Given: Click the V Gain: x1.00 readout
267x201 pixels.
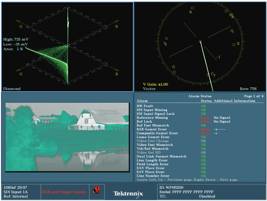Looking at the screenshot, I should (x=155, y=84).
